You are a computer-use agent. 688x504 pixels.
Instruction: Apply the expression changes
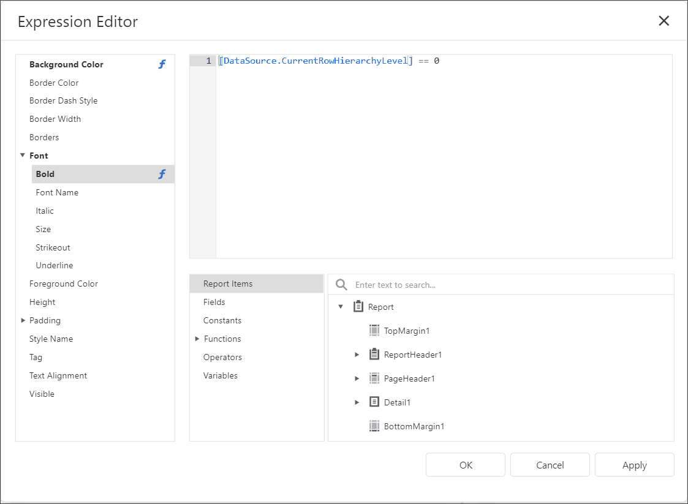click(634, 464)
